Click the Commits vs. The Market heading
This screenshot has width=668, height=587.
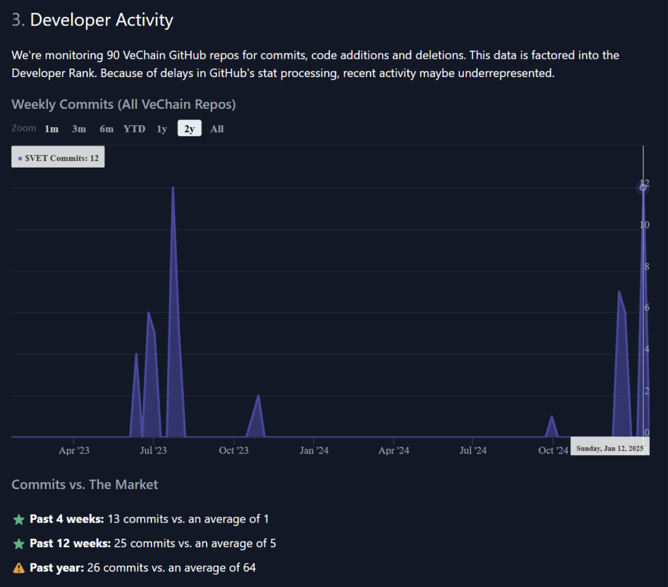85,485
